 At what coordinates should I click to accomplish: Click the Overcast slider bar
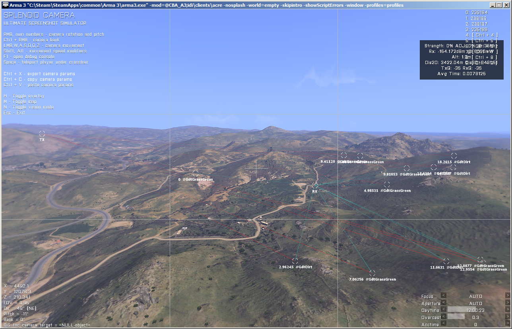[x=476, y=317]
